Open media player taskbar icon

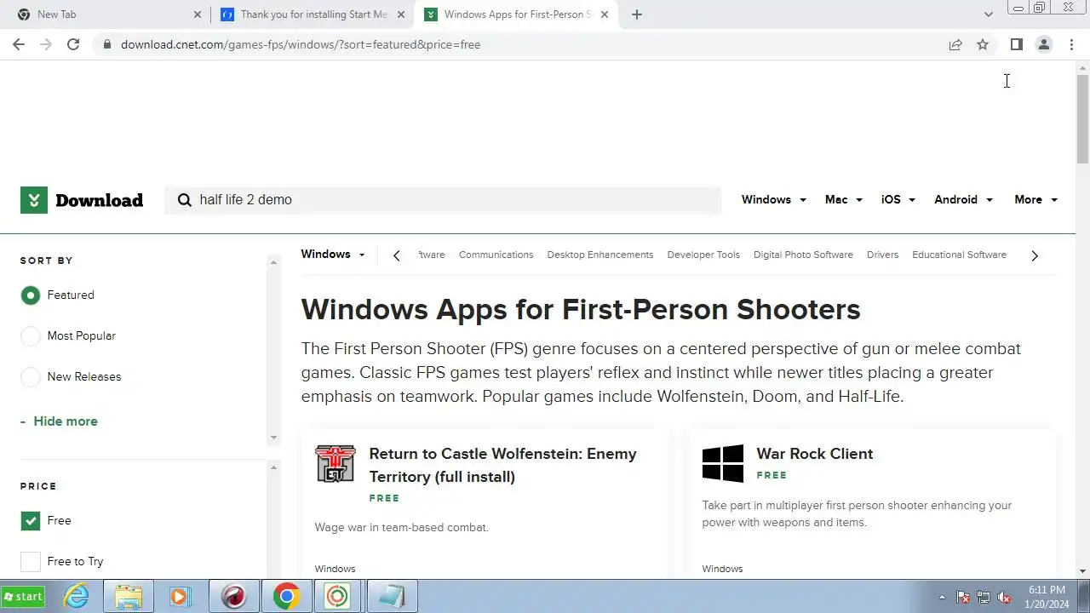click(180, 596)
